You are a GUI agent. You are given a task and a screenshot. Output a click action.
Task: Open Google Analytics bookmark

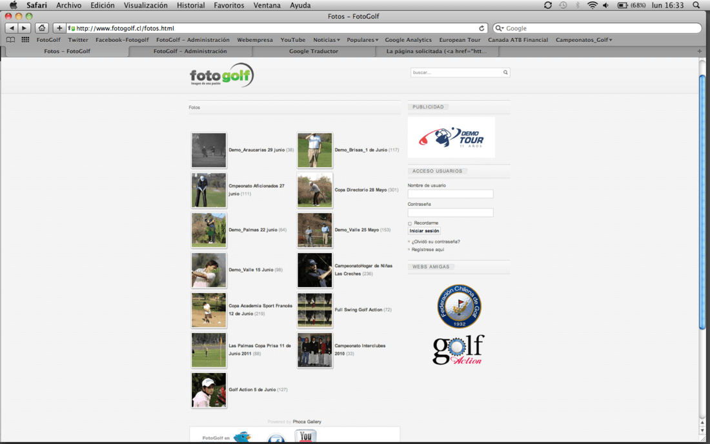tap(409, 40)
